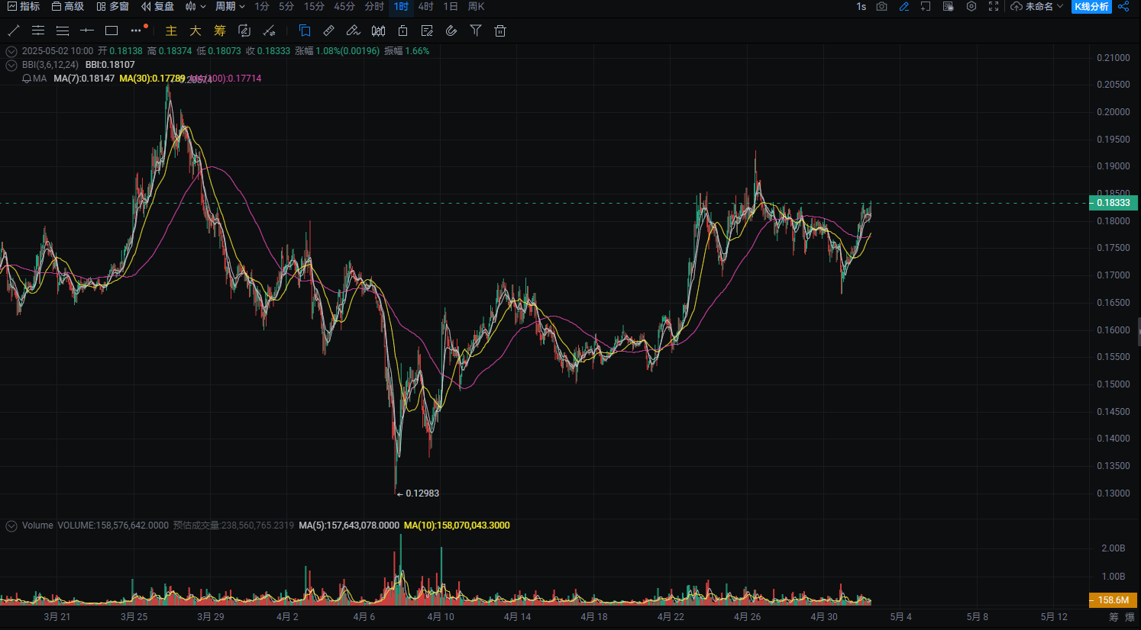Select the freehand pen drawing tool
The height and width of the screenshot is (630, 1141).
tap(353, 31)
